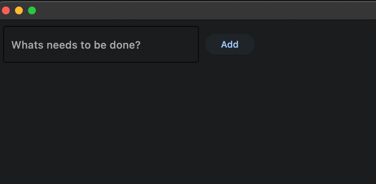Place cursor in the to-do entry field
Image resolution: width=376 pixels, height=184 pixels.
[101, 44]
